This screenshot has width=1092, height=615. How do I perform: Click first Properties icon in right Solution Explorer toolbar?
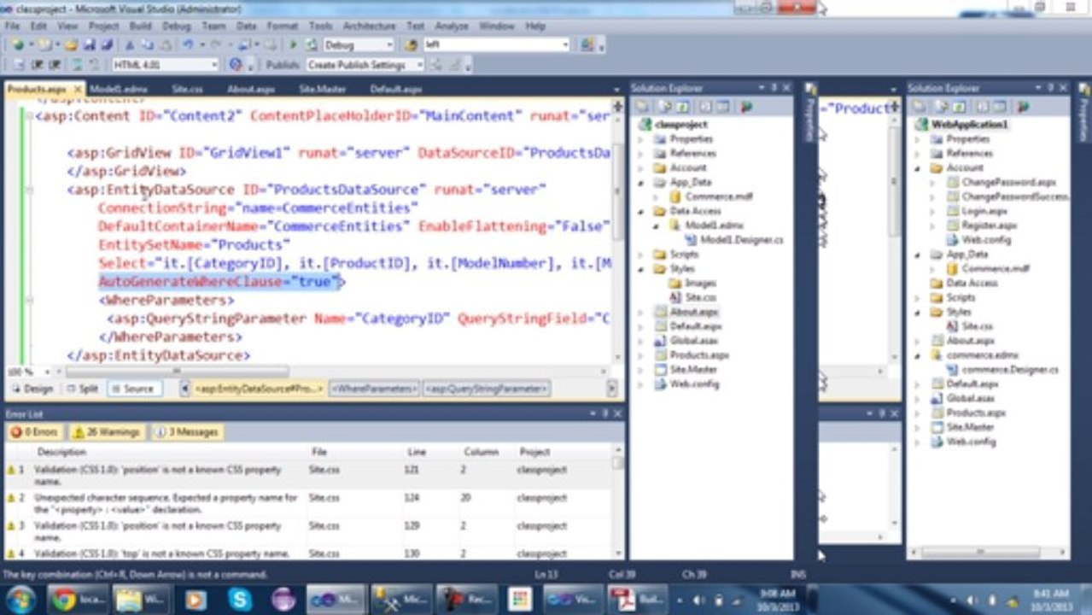[919, 107]
